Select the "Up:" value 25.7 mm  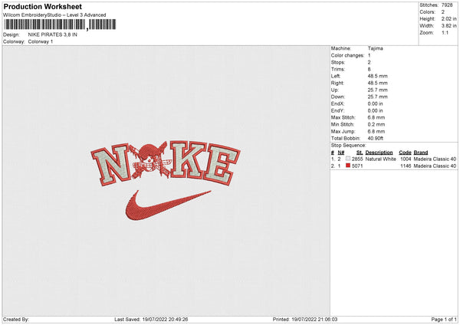[377, 90]
